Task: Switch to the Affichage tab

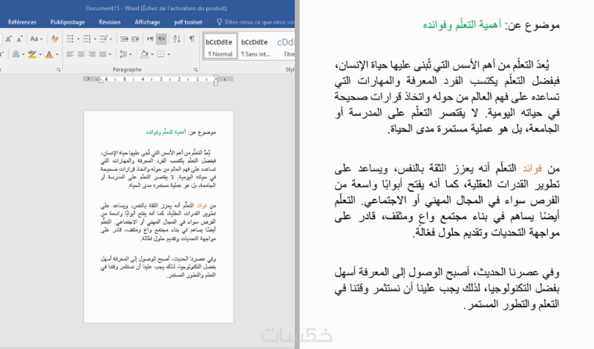Action: pyautogui.click(x=147, y=22)
